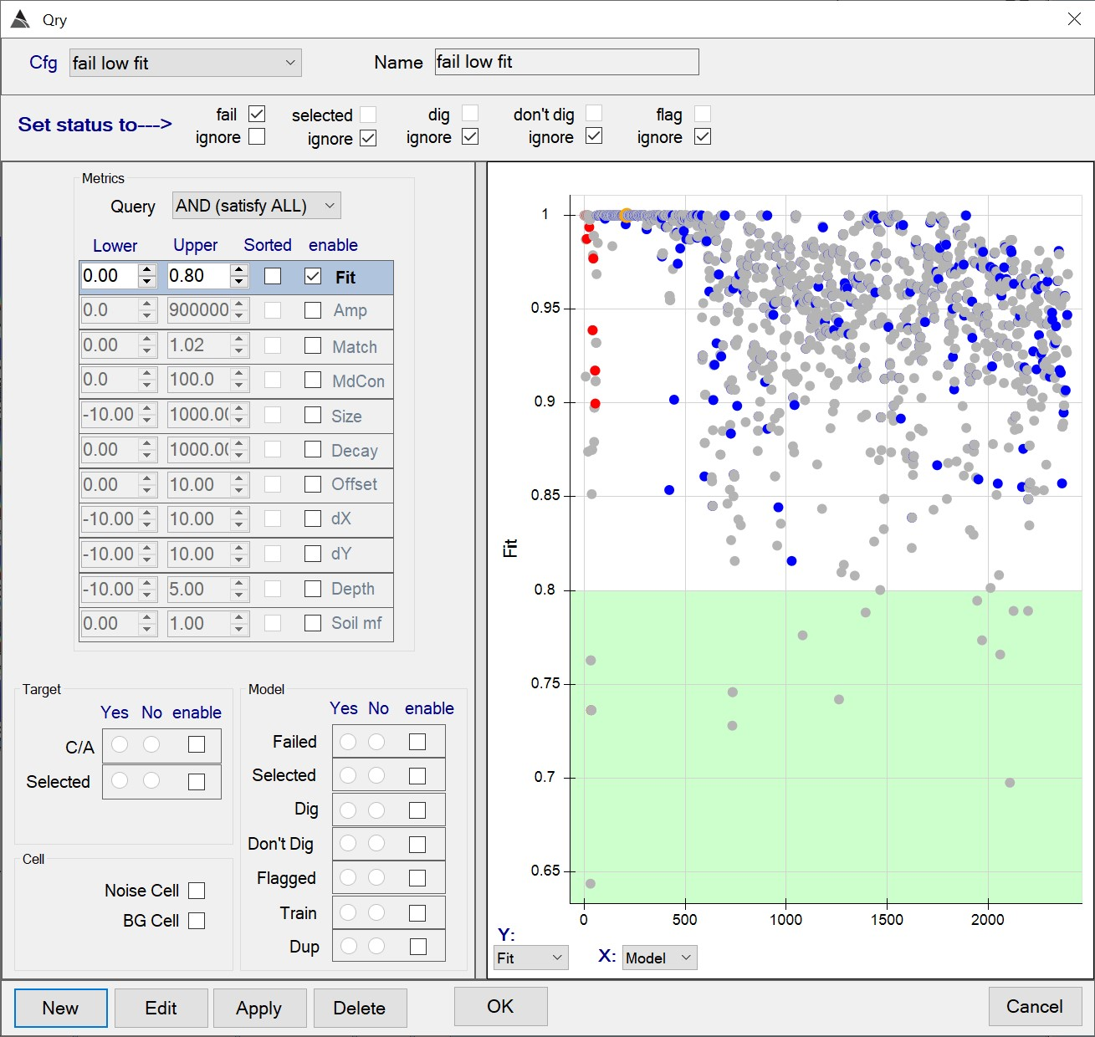Enable the Match metric checkbox
The height and width of the screenshot is (1037, 1095).
click(x=313, y=345)
